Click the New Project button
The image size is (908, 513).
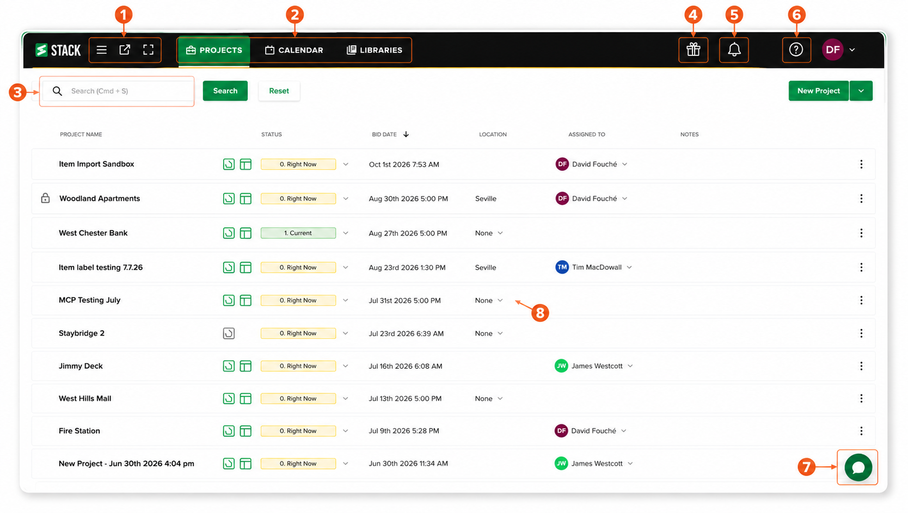click(818, 91)
